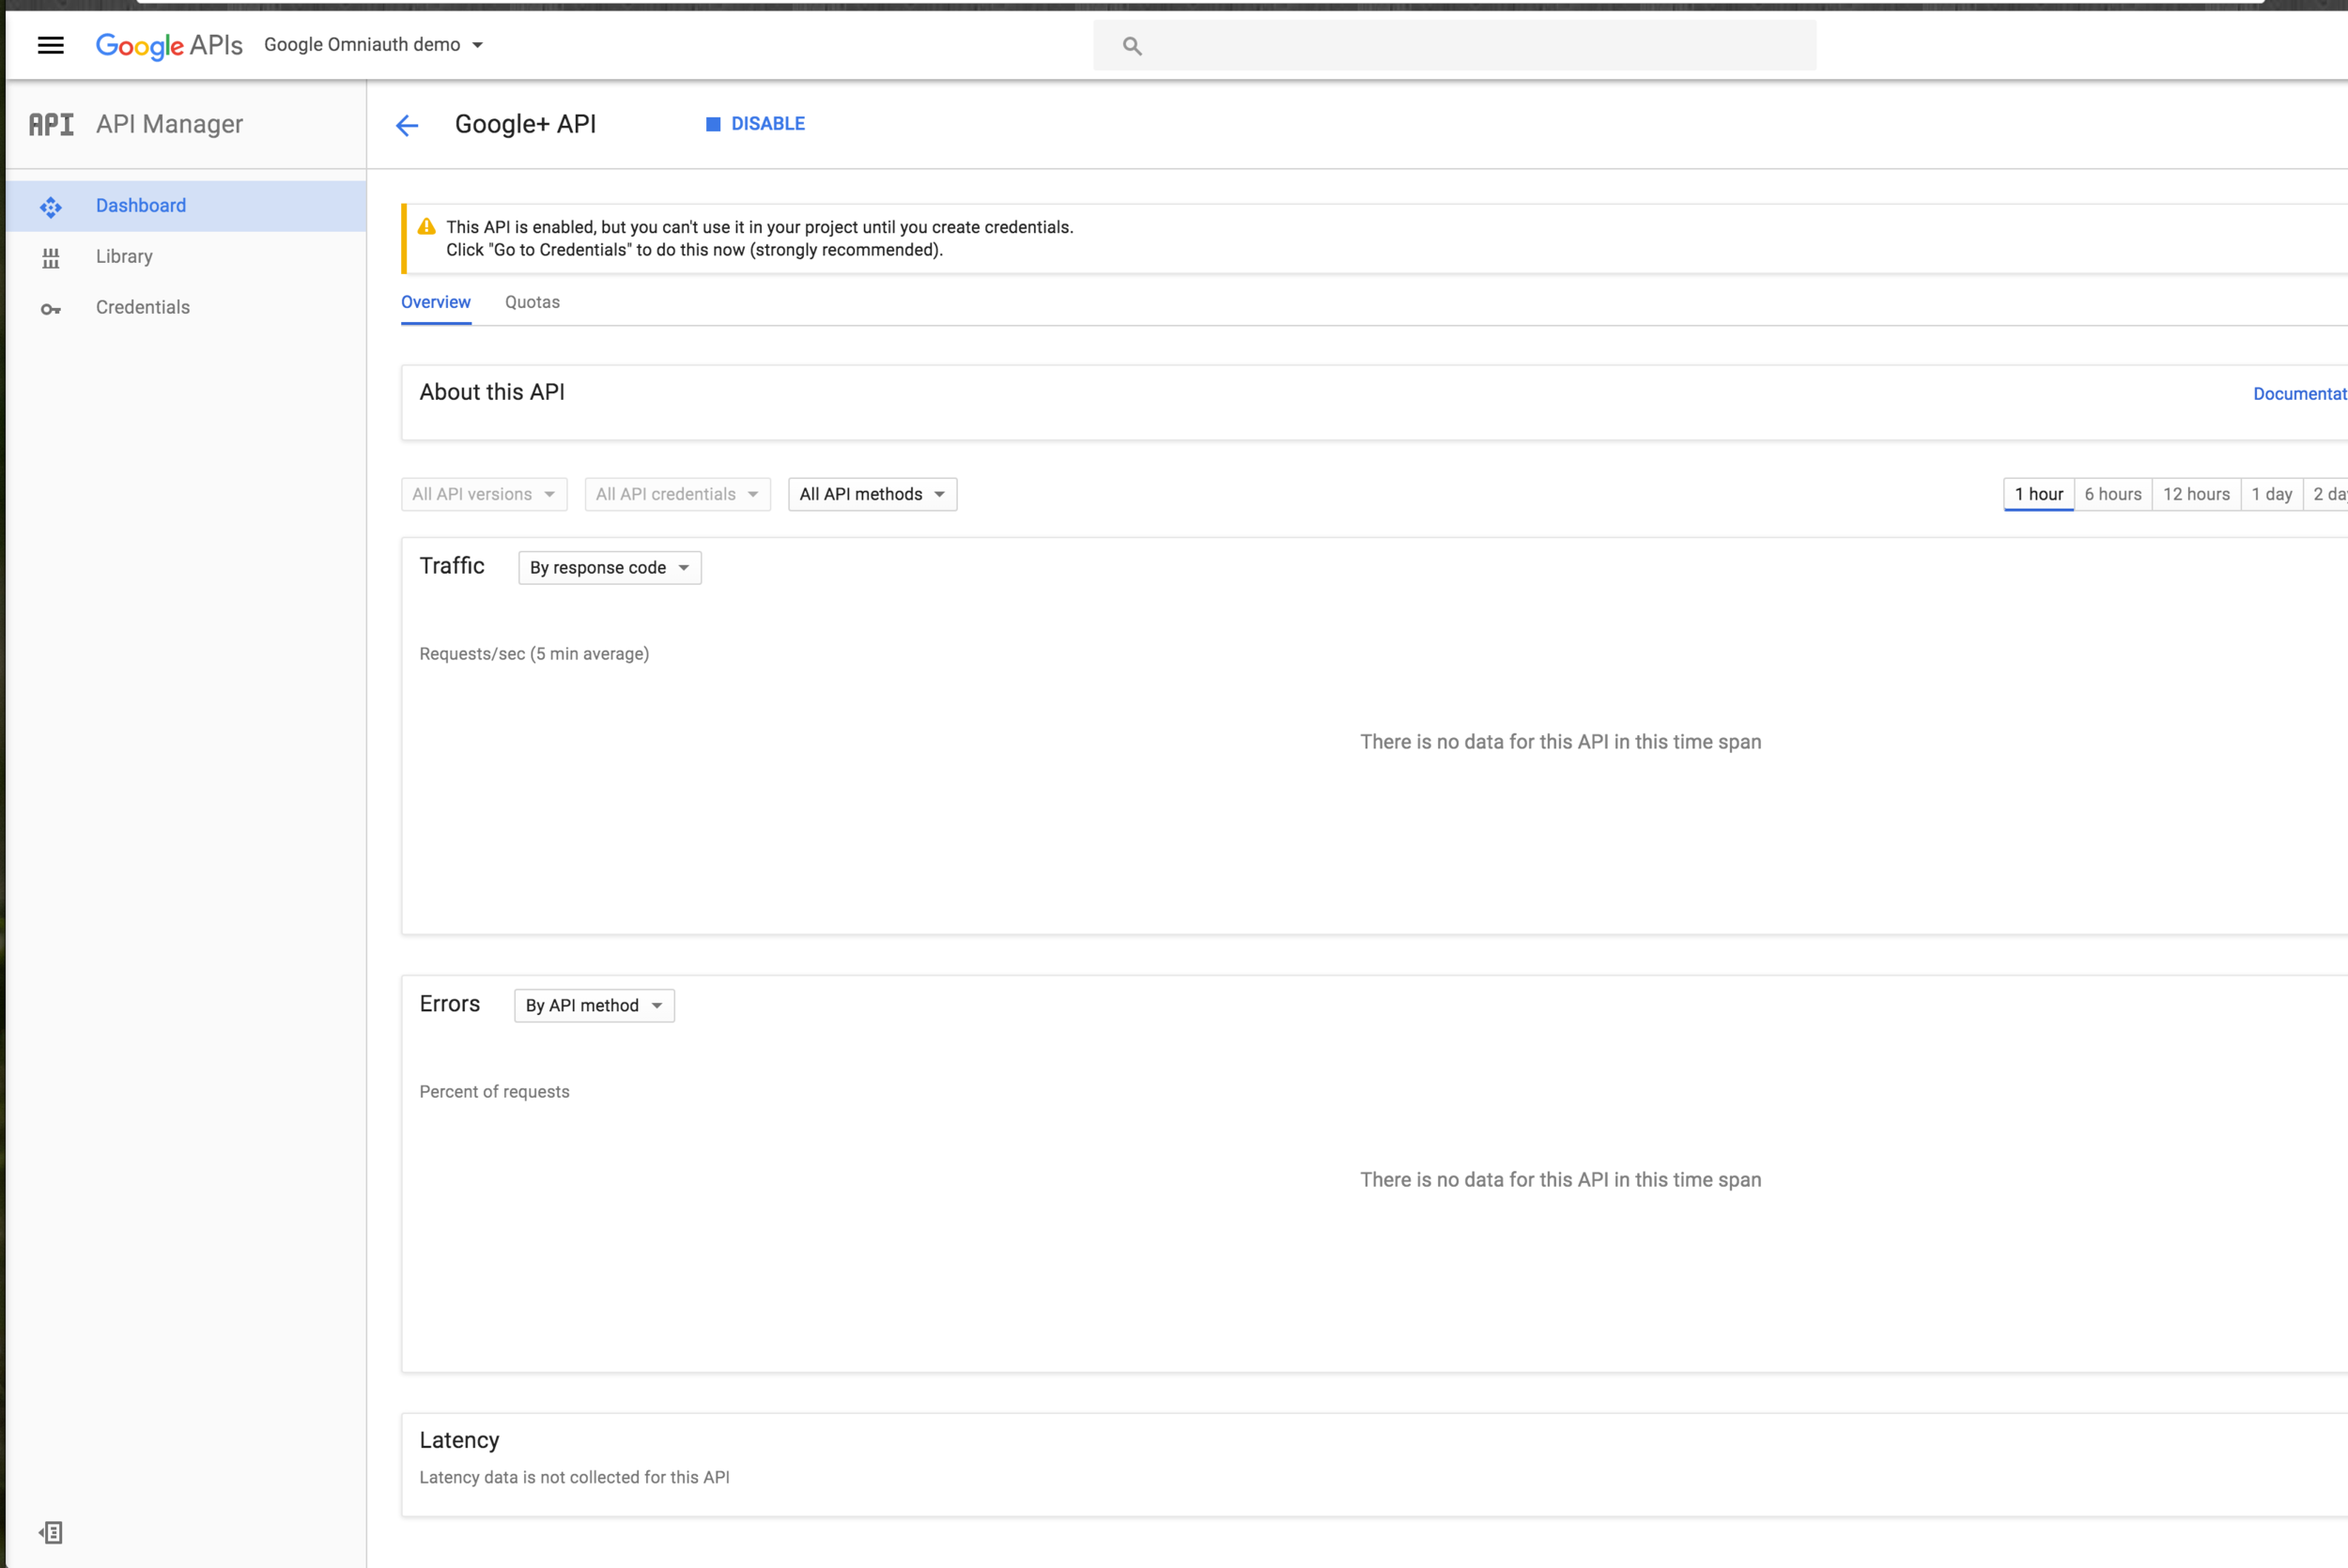Click the API Manager title
Screen dimensions: 2348x1568
pyautogui.click(x=170, y=124)
